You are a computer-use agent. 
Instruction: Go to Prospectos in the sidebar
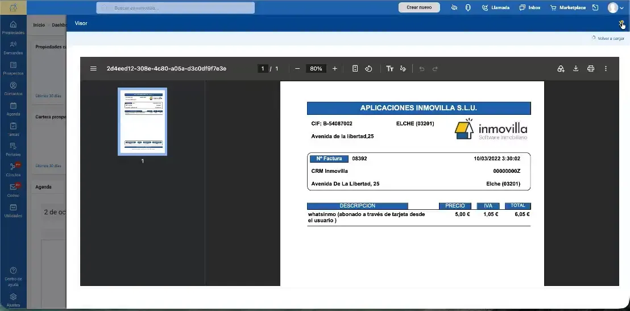click(x=13, y=68)
